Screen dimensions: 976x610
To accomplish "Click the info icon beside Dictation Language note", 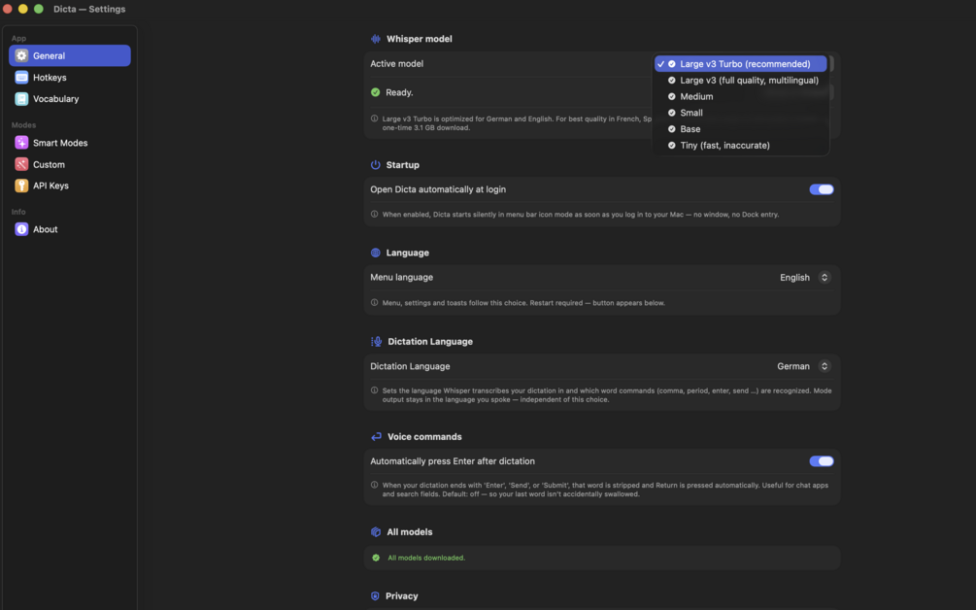I will pyautogui.click(x=374, y=390).
